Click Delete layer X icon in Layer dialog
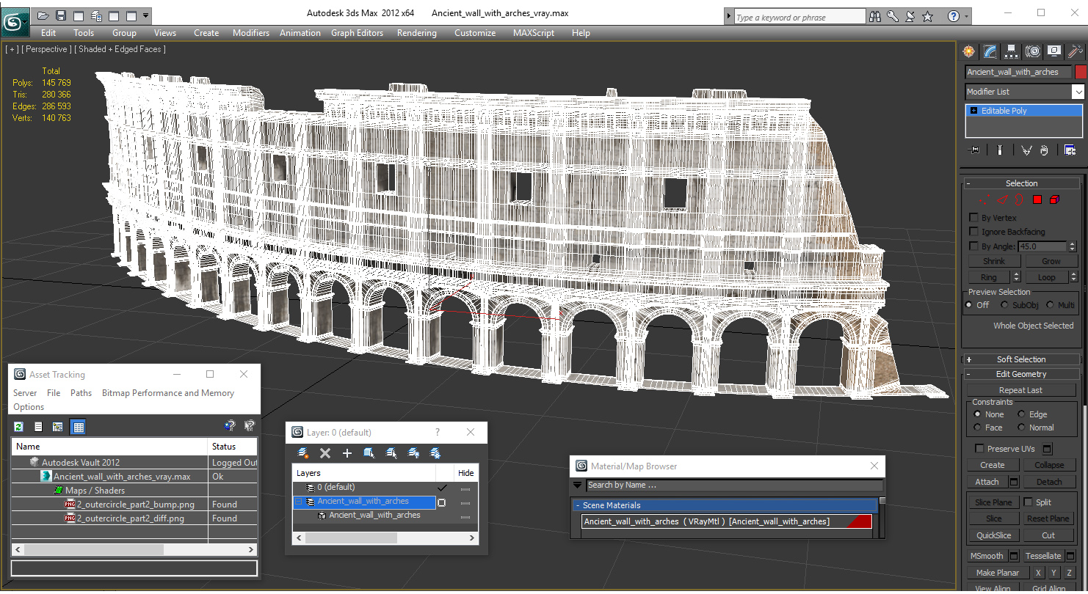The image size is (1088, 594). pos(325,453)
